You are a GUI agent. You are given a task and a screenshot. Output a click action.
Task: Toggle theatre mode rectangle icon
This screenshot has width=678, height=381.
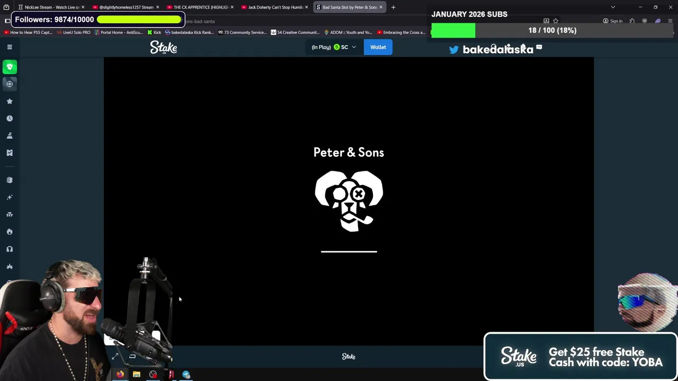132,357
